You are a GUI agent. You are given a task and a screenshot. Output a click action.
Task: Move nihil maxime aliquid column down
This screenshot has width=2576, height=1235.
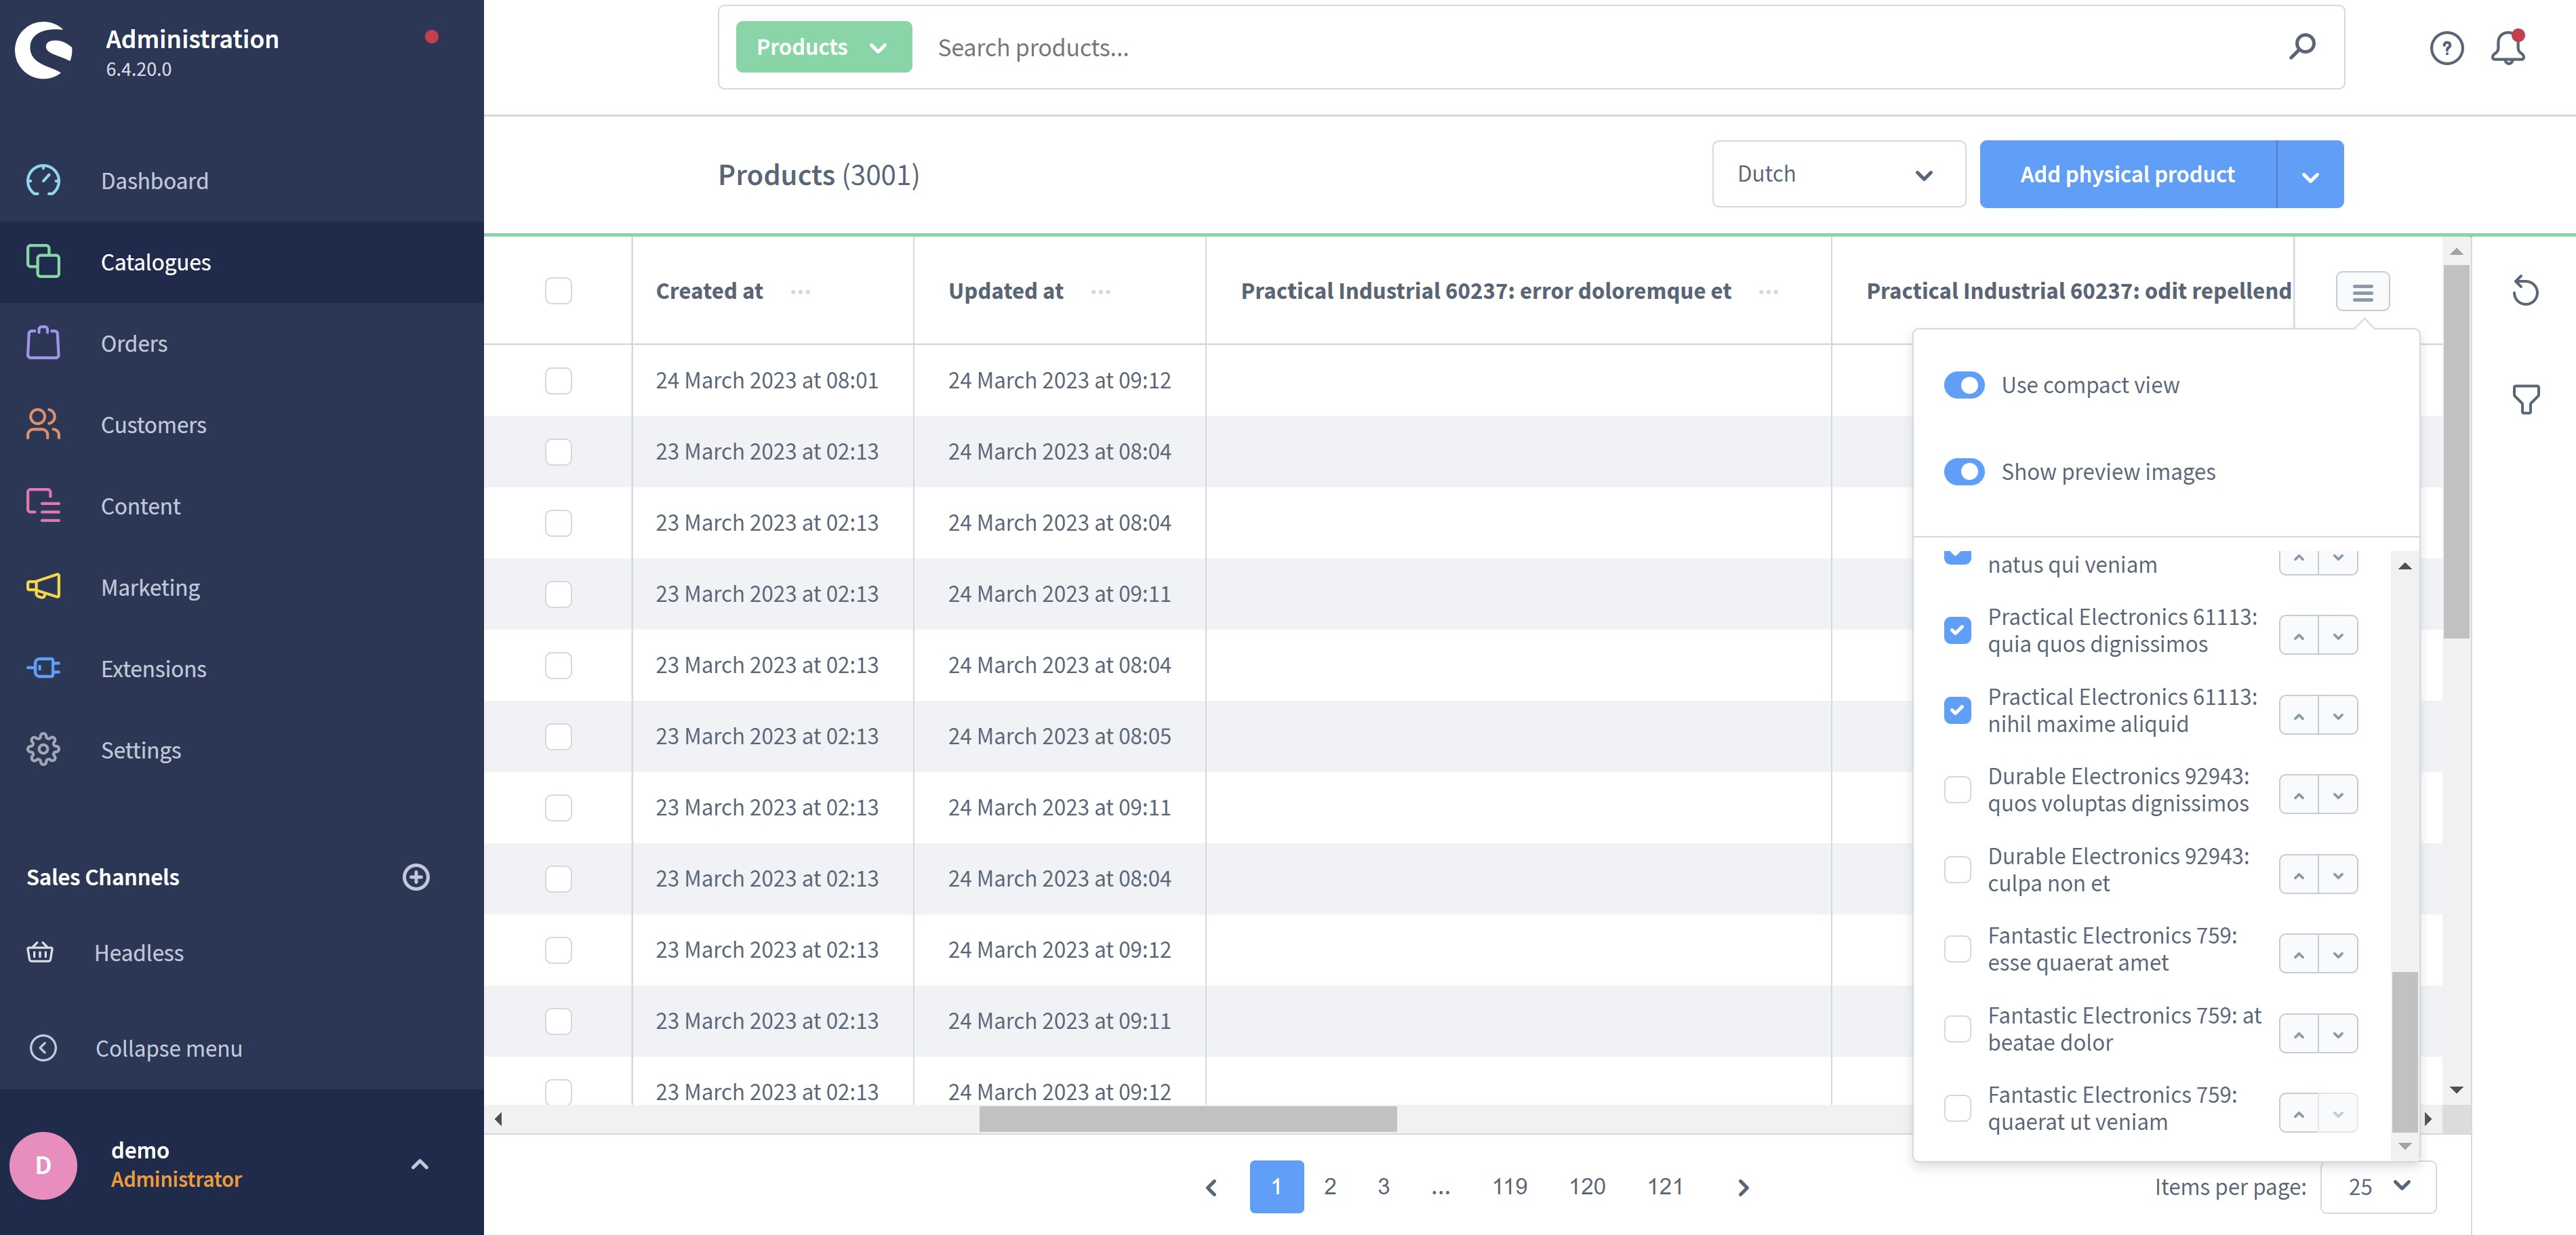point(2338,716)
